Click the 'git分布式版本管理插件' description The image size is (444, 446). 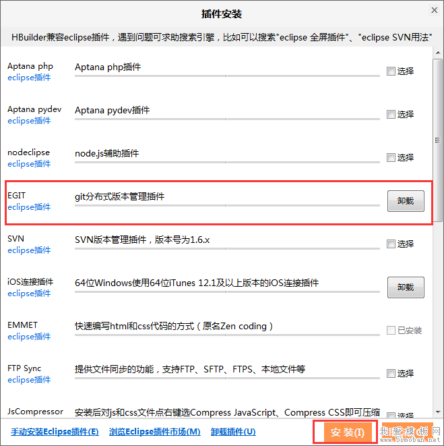120,196
